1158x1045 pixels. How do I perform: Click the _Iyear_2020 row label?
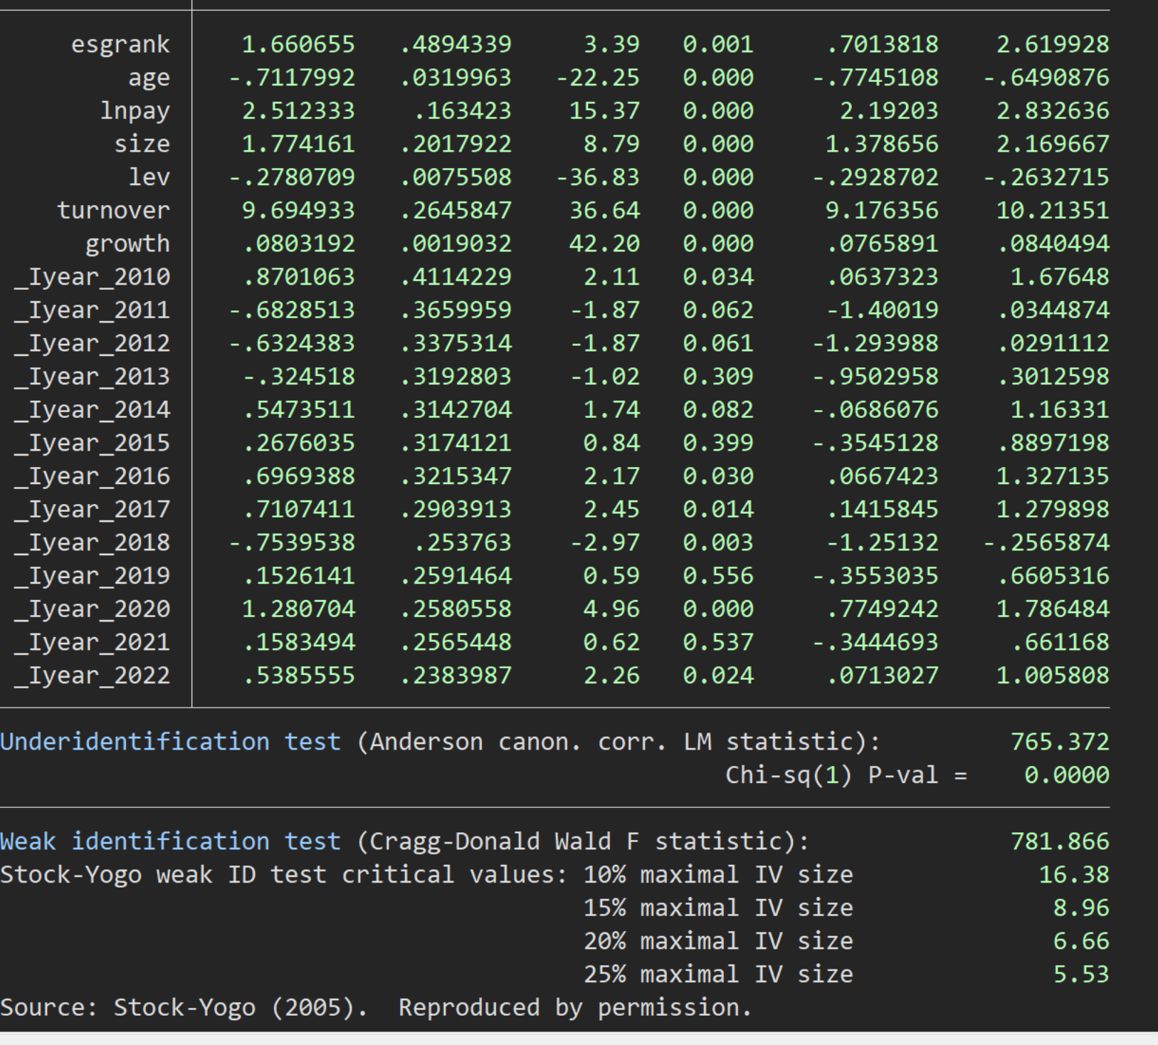tap(92, 609)
